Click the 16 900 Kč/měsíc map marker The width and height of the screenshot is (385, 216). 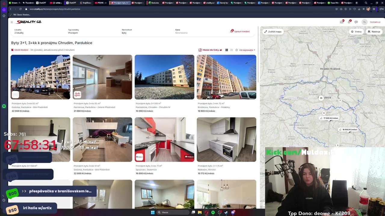(x=348, y=130)
